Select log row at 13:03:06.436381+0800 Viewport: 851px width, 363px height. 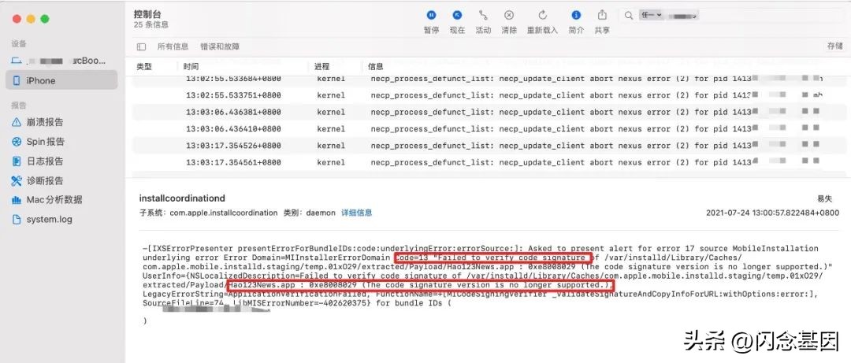pyautogui.click(x=488, y=112)
